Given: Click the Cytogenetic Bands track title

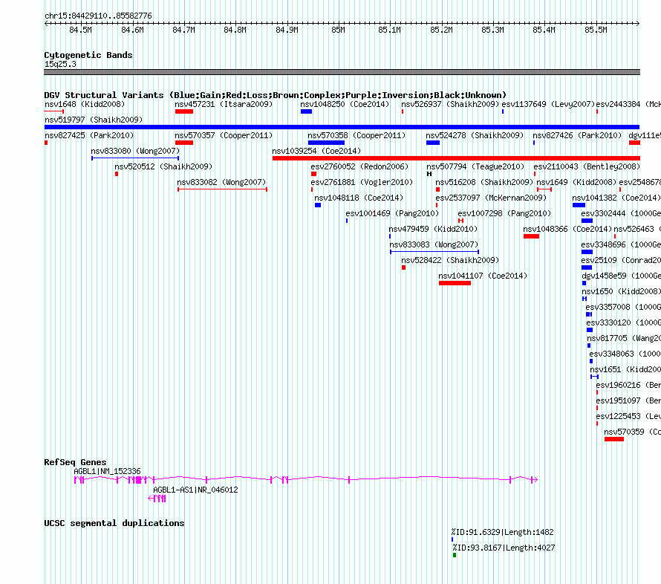Looking at the screenshot, I should [88, 55].
